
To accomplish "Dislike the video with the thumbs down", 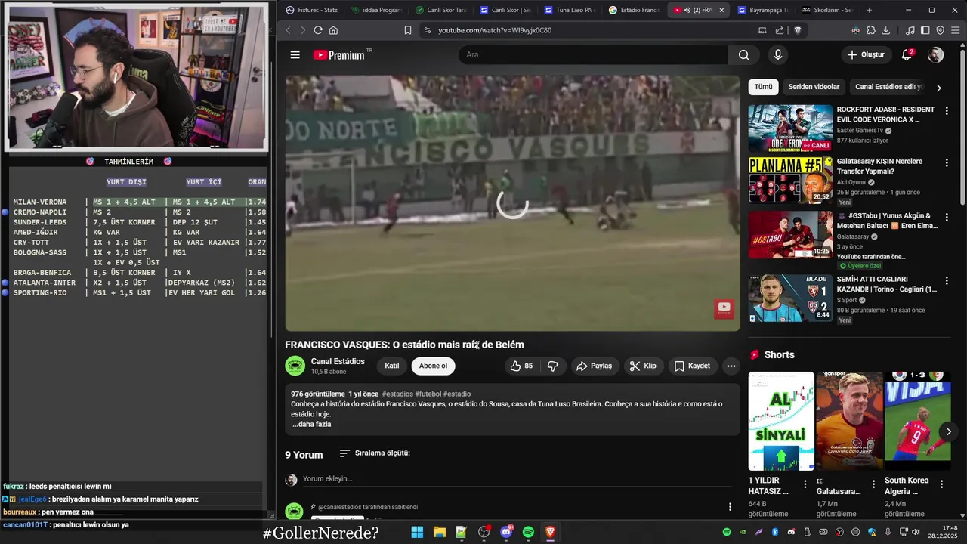I will tap(553, 366).
